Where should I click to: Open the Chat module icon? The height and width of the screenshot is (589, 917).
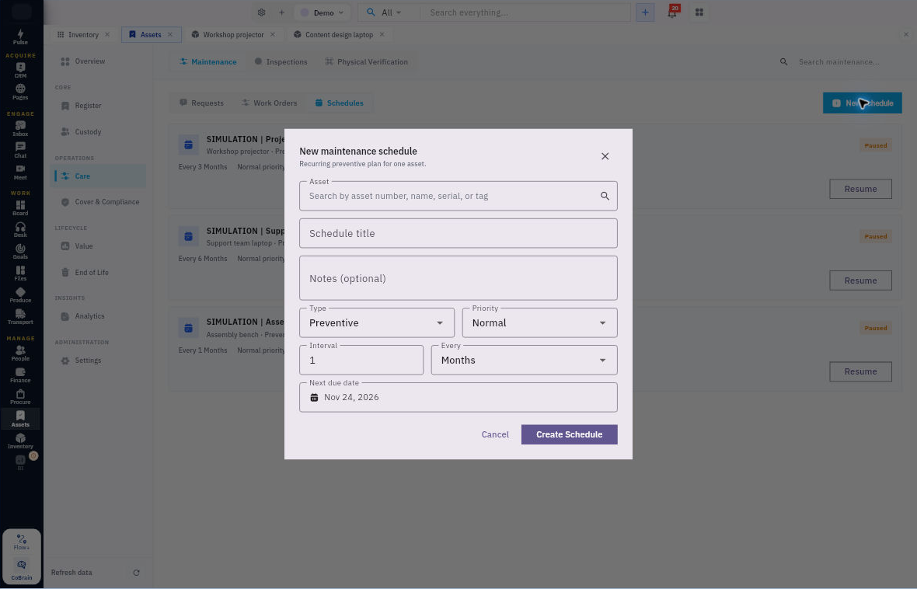[20, 150]
